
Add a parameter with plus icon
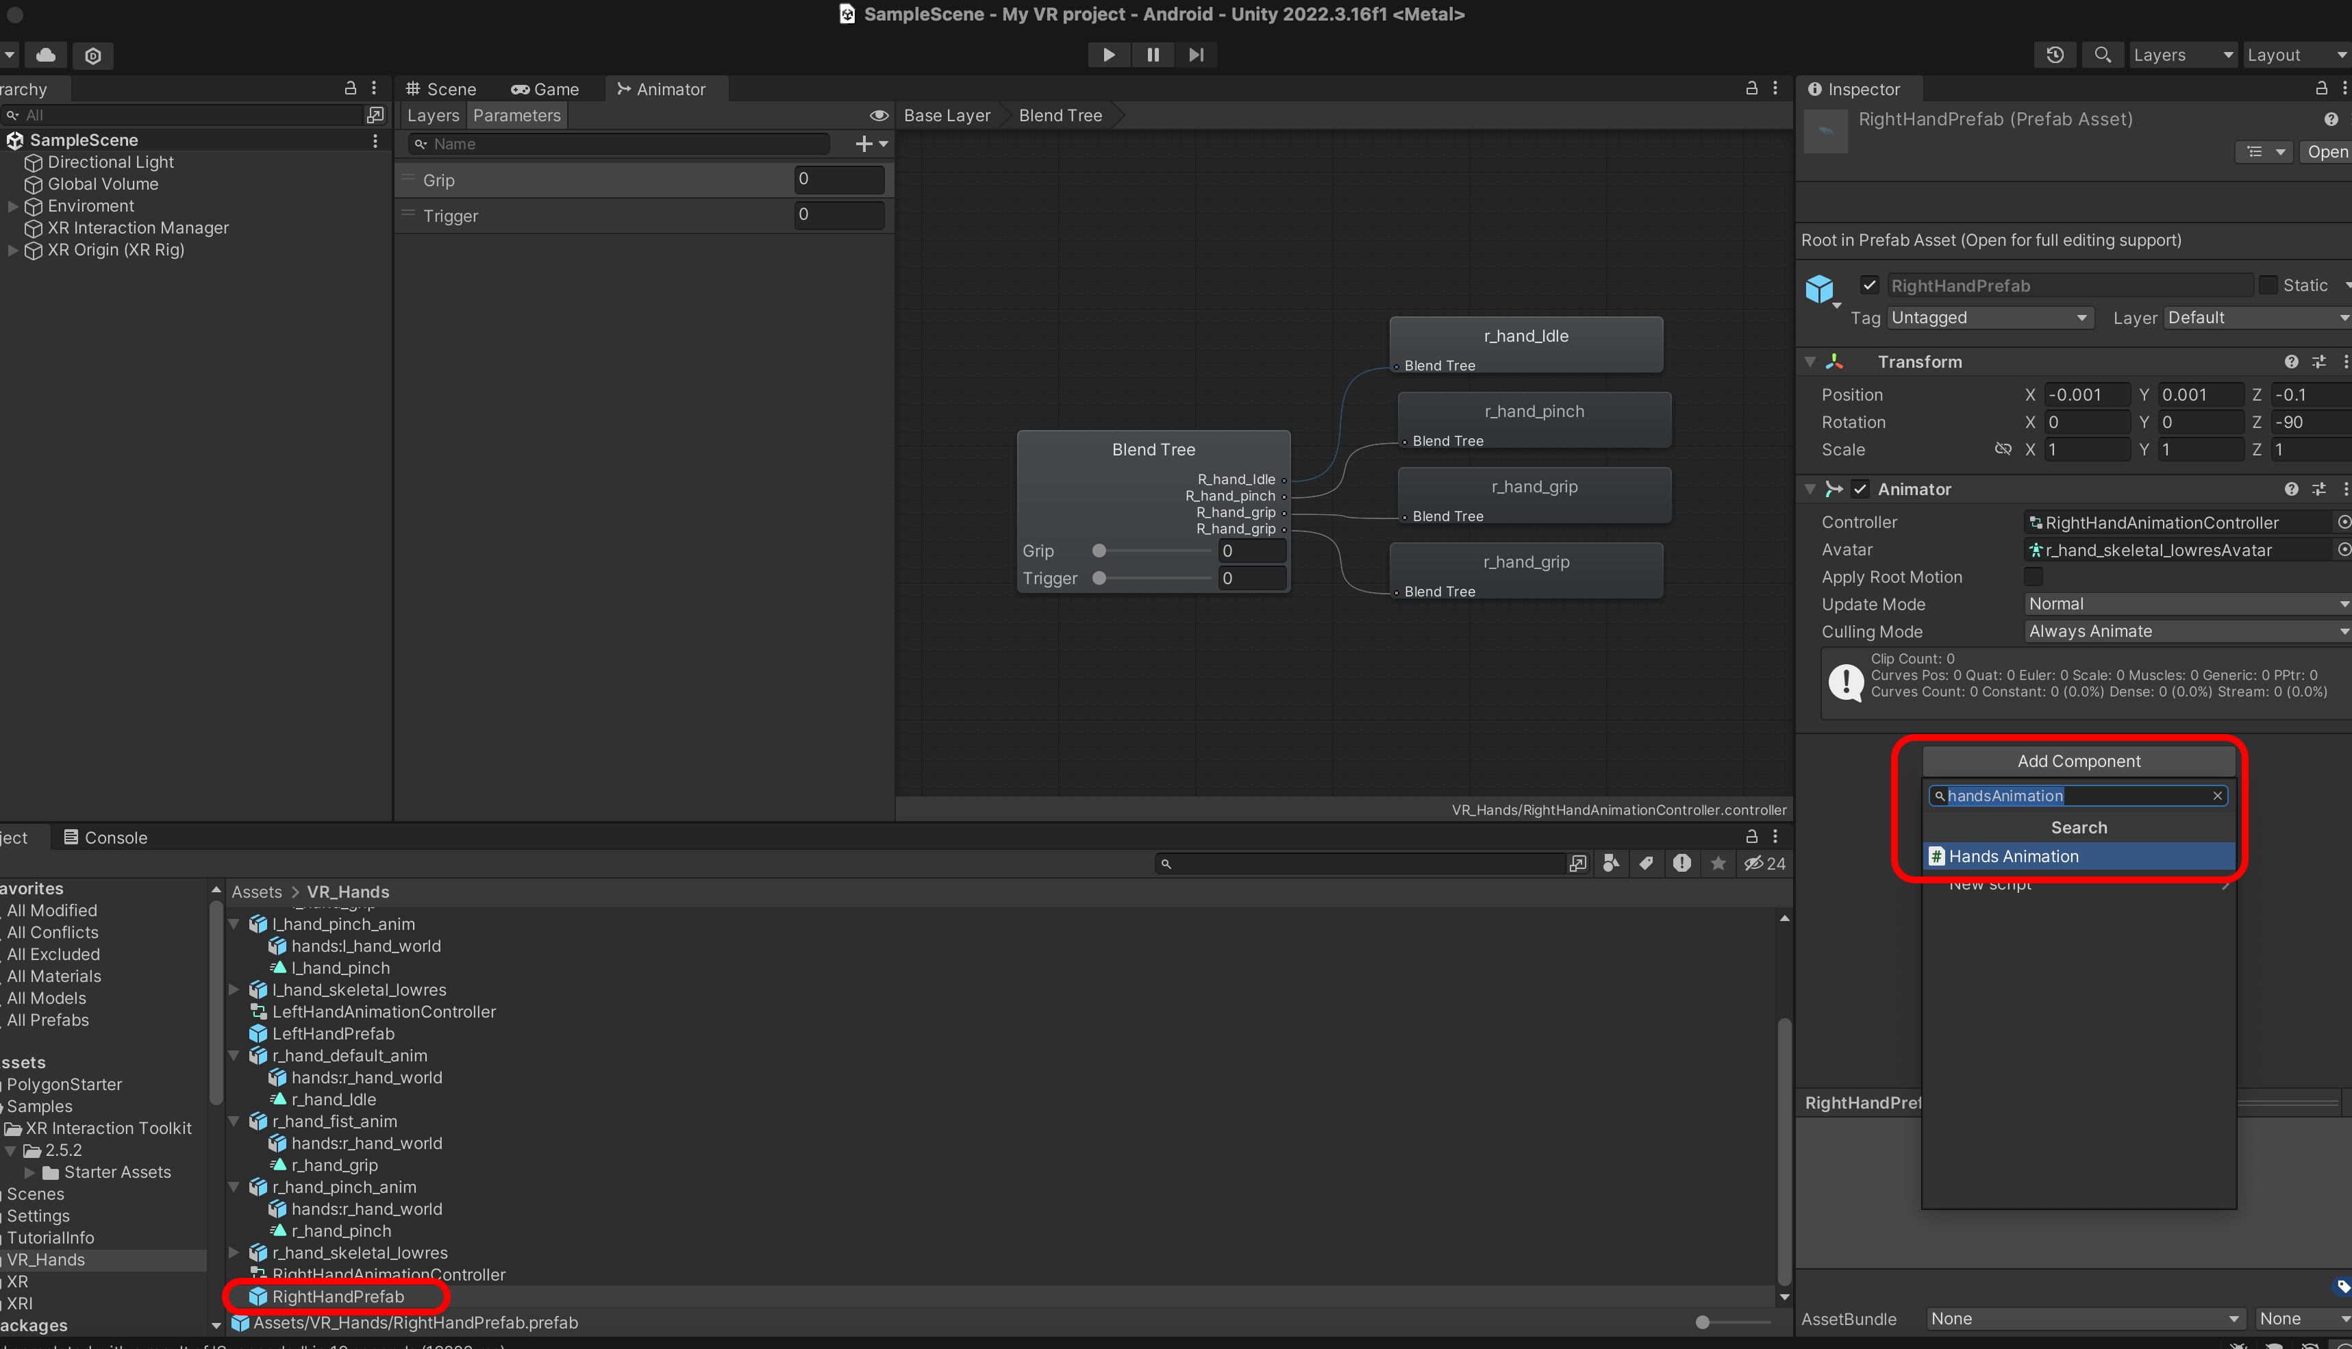pos(864,144)
